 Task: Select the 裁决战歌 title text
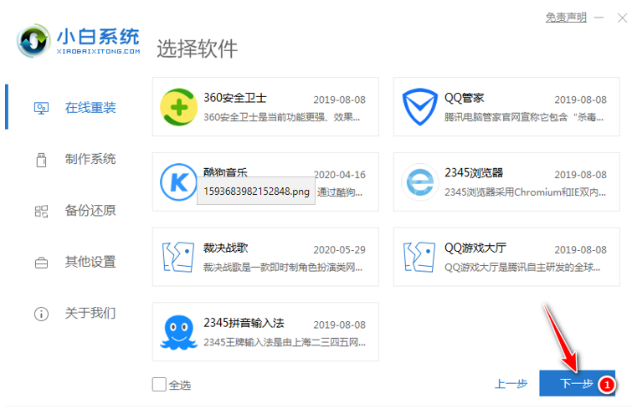225,248
